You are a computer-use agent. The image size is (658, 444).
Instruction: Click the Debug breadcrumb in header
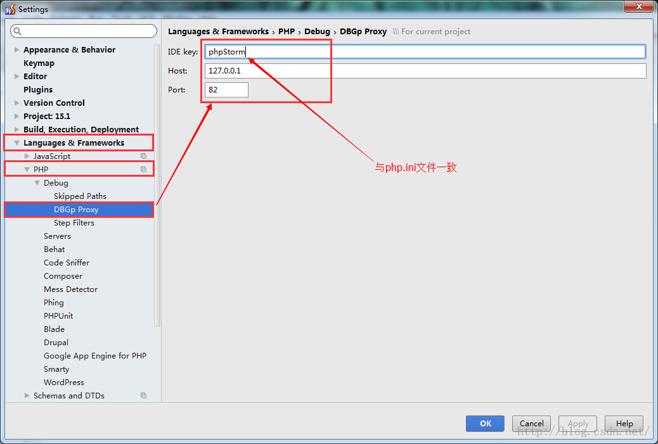[317, 32]
